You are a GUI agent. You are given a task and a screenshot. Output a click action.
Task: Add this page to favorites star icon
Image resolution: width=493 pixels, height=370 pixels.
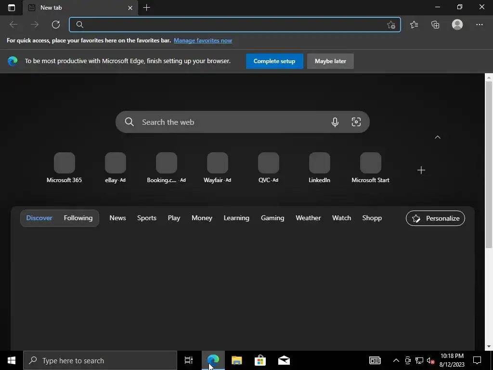(x=391, y=25)
